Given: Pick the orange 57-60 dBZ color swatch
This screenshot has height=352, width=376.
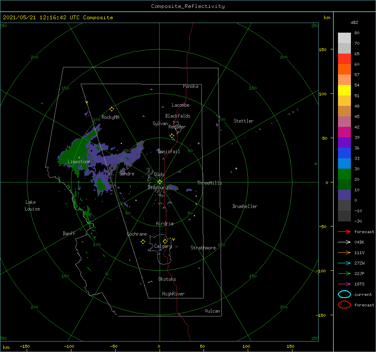Looking at the screenshot, I should 344,69.
